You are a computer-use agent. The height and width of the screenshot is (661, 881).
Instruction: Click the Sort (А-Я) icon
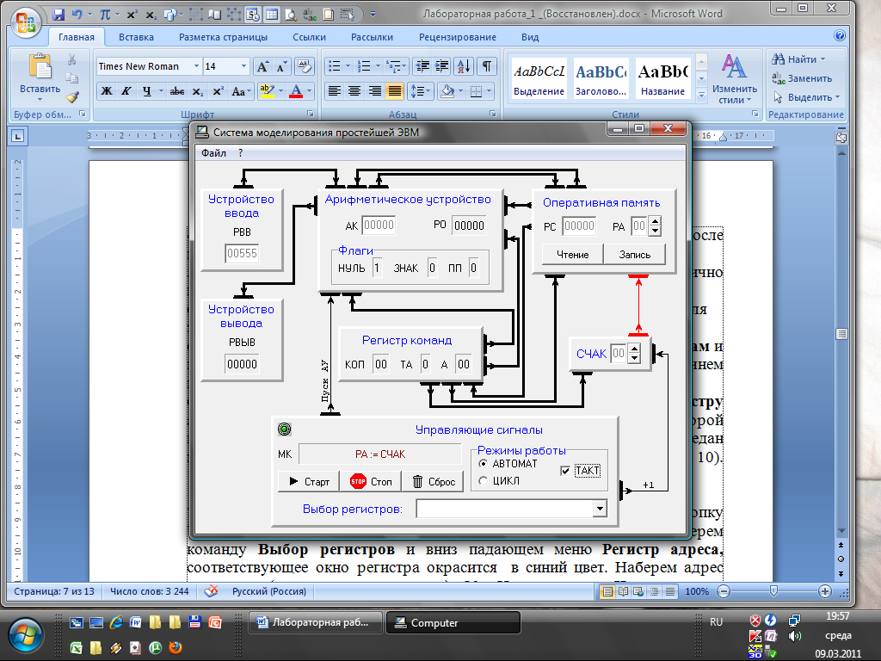(464, 66)
